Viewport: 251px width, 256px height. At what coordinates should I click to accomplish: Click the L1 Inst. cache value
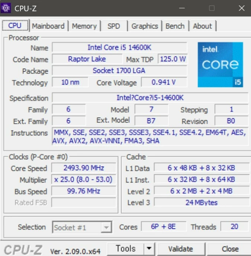click(x=202, y=180)
